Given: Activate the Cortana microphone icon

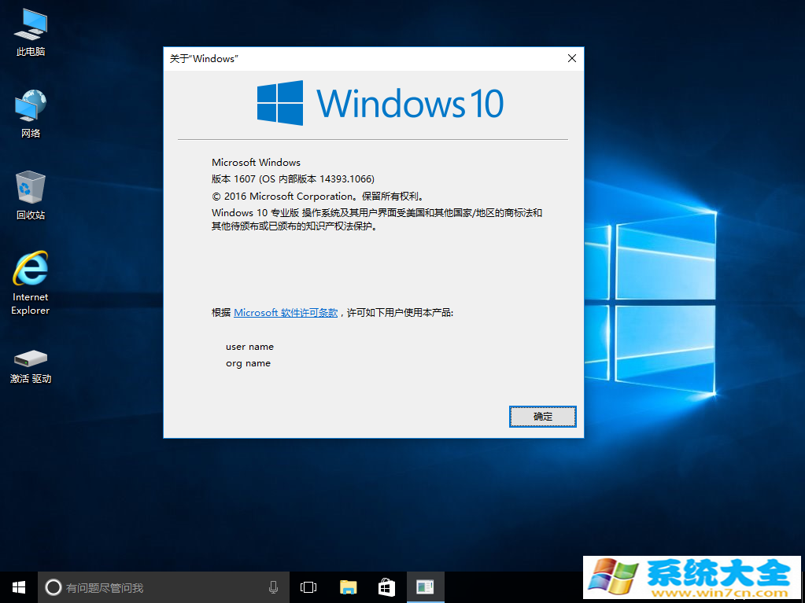Looking at the screenshot, I should 273,587.
